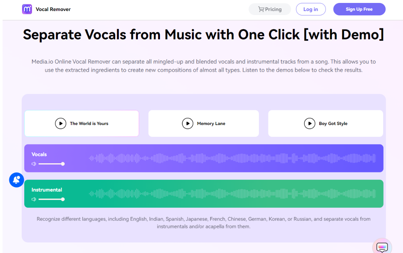Viewport: 403px width, 253px height.
Task: Play the Memory Lane demo track
Action: click(x=188, y=124)
